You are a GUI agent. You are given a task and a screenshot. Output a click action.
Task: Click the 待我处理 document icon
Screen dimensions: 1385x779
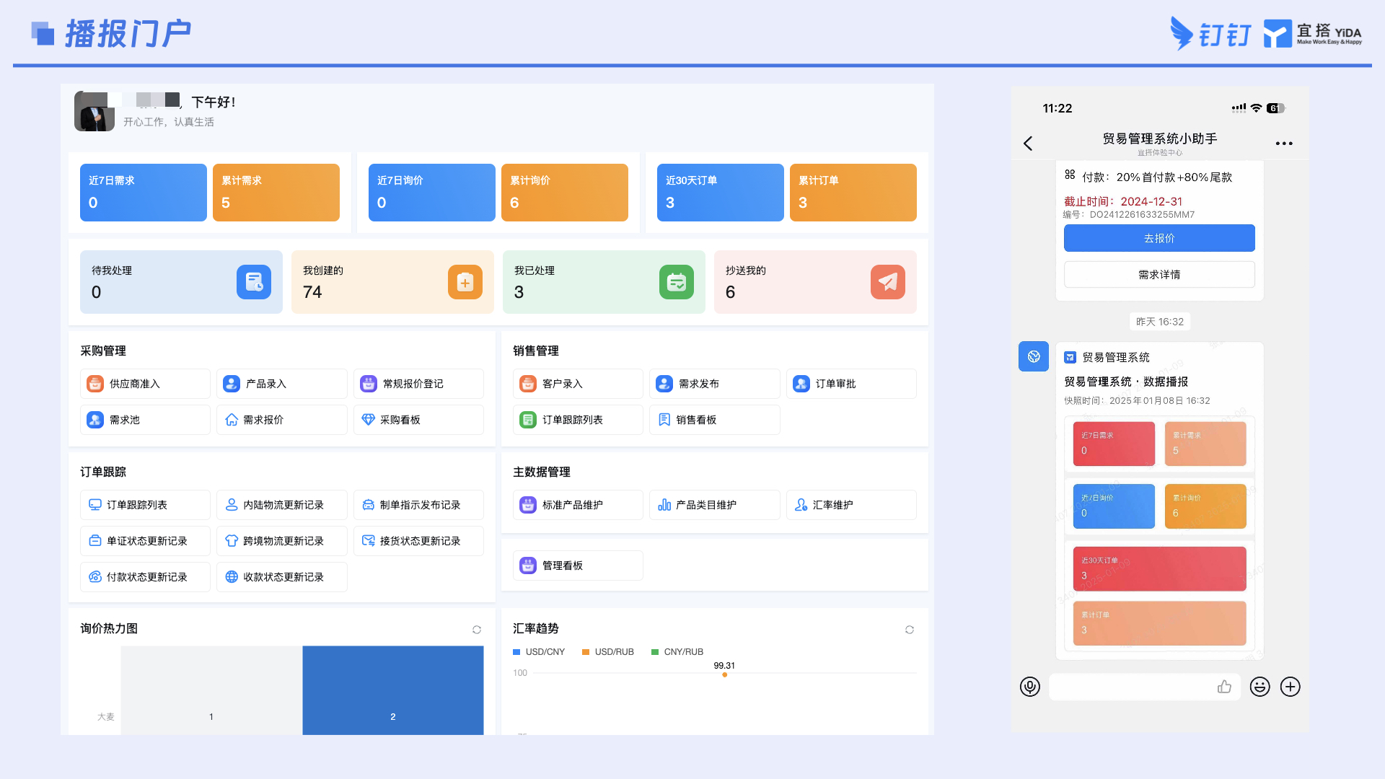tap(254, 282)
